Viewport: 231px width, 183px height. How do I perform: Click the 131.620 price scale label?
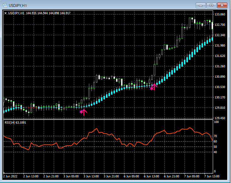[x=220, y=56]
